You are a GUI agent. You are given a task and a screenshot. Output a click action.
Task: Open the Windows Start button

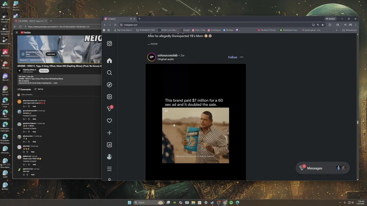tap(129, 203)
